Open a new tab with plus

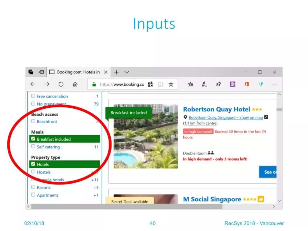[x=116, y=72]
